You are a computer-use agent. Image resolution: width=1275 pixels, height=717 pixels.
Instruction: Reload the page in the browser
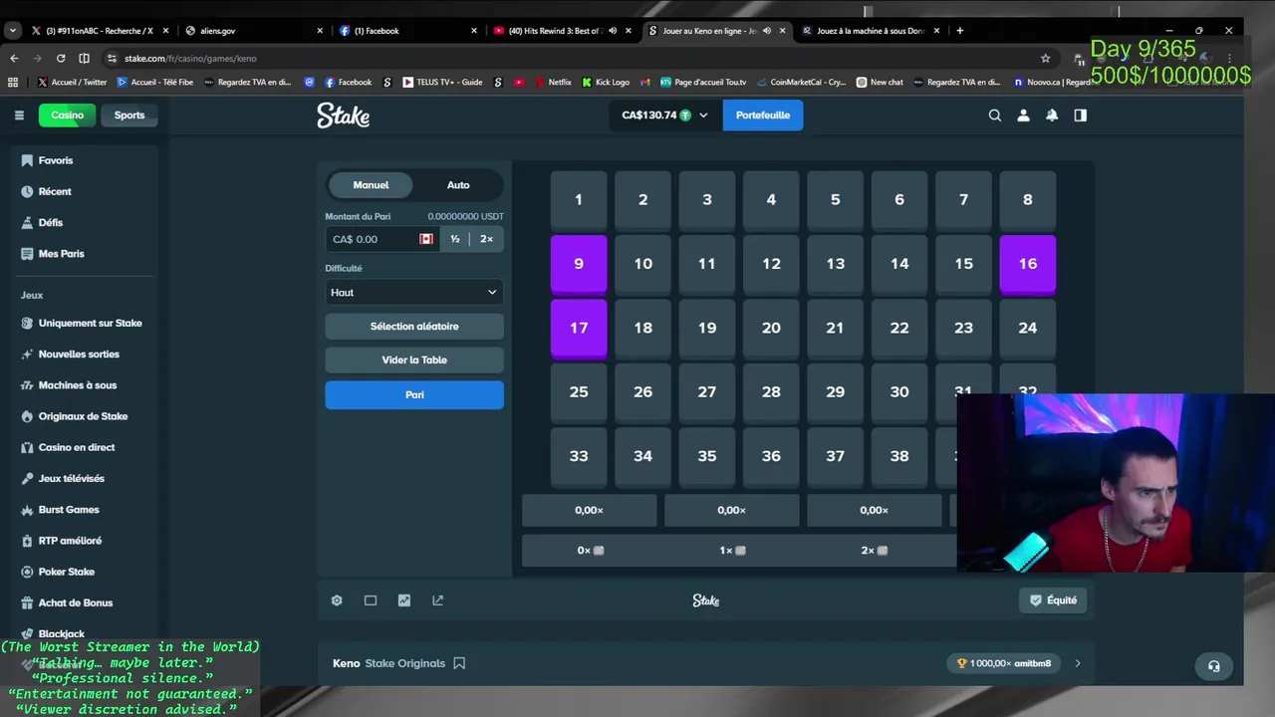pyautogui.click(x=61, y=59)
